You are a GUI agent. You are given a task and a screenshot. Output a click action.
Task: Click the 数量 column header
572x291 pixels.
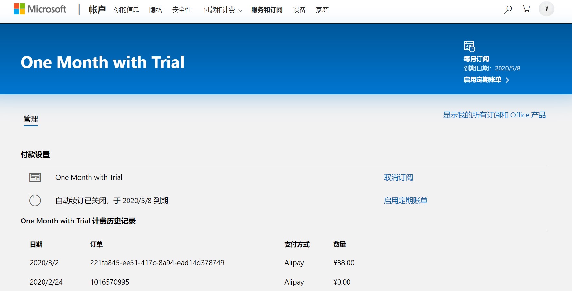pyautogui.click(x=339, y=244)
